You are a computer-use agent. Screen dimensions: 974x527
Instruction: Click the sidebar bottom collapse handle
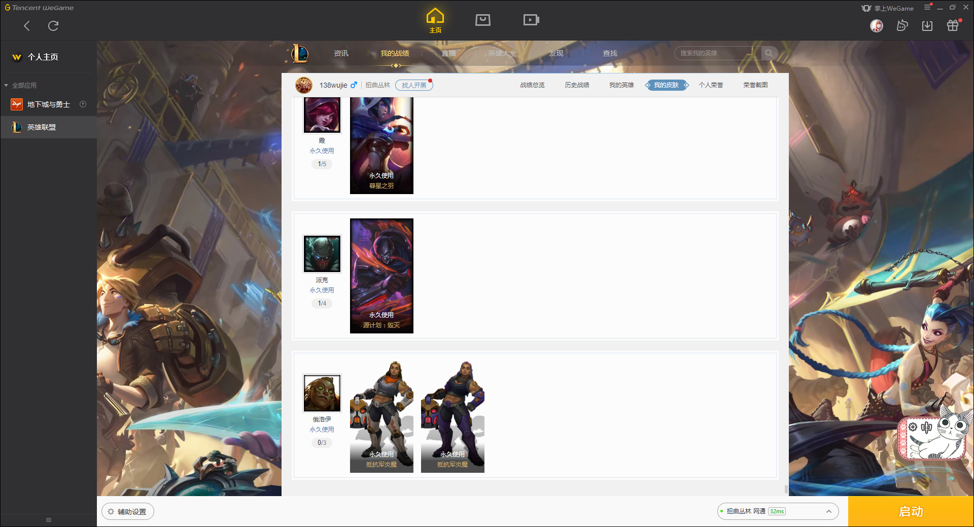[49, 520]
